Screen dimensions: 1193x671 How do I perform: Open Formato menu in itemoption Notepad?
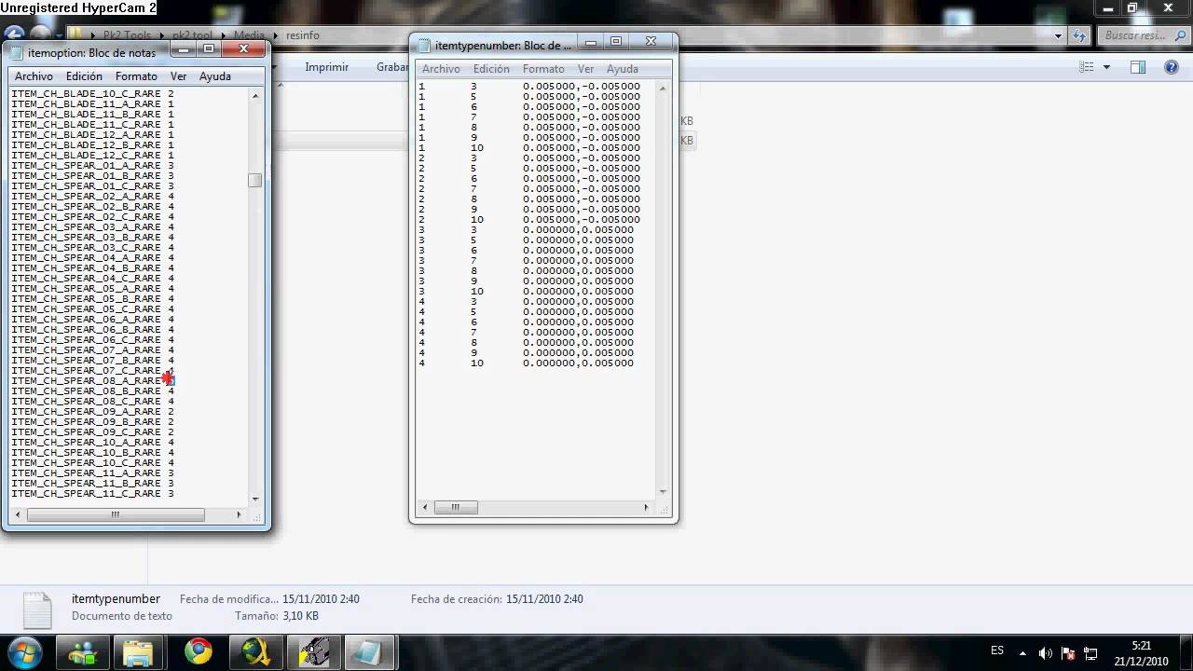(136, 76)
